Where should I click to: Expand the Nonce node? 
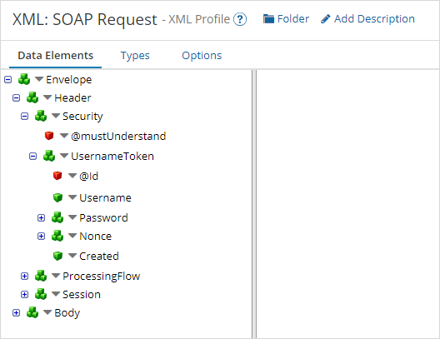point(42,236)
